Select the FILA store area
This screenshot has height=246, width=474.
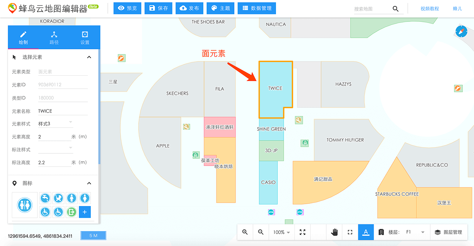point(220,89)
